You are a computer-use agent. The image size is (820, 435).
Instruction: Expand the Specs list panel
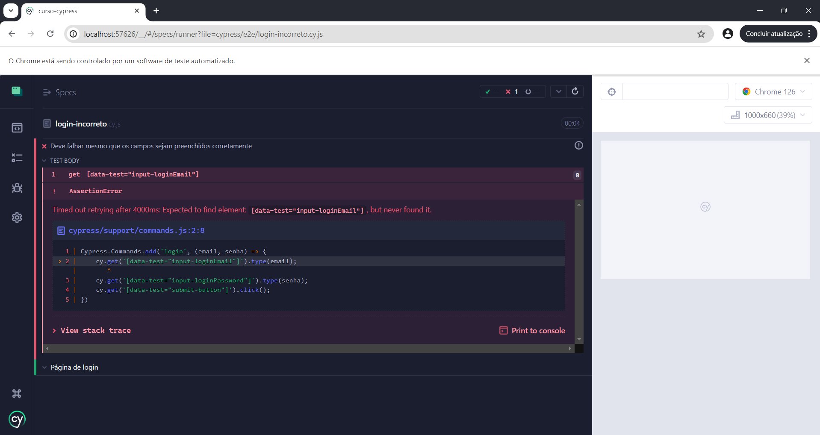tap(59, 92)
